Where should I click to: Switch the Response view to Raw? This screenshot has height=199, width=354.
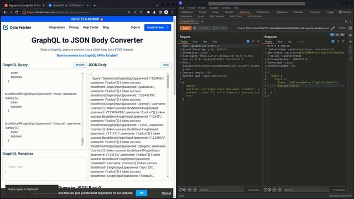[x=280, y=41]
